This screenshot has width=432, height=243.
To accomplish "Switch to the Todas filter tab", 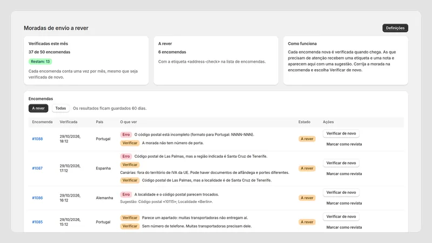I will coord(60,109).
